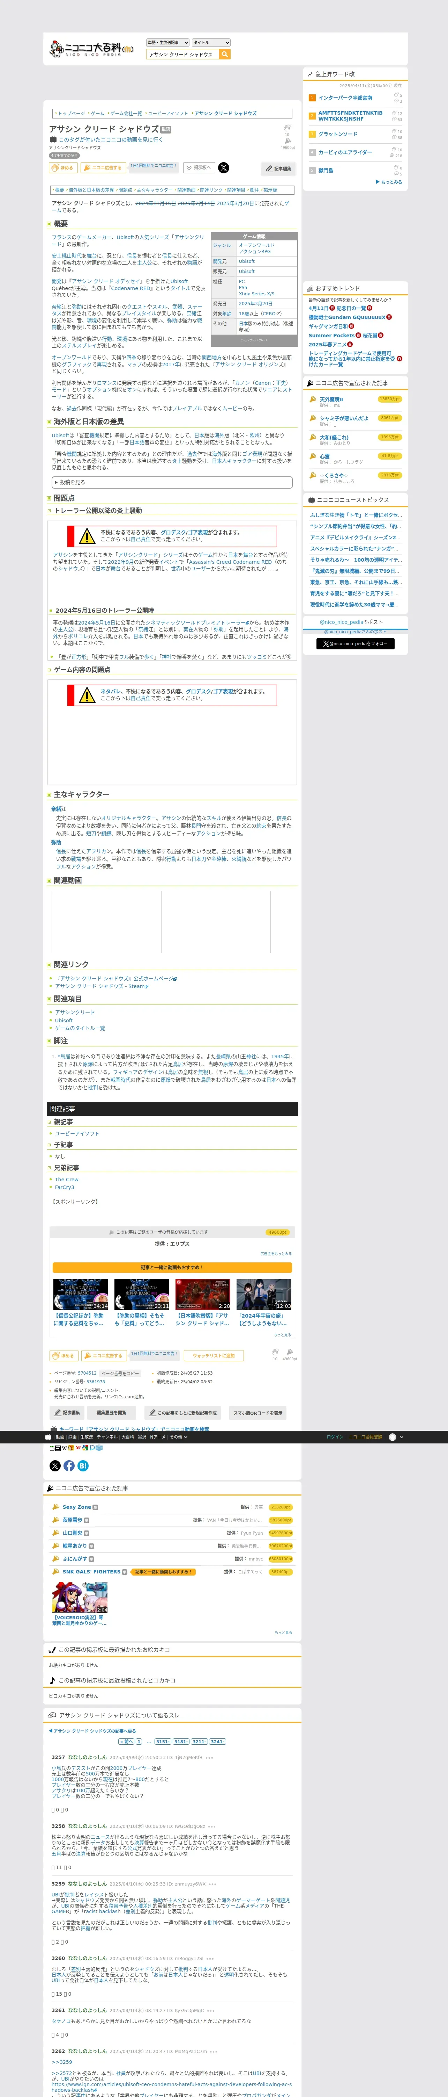This screenshot has height=2097, width=448.
Task: Open the The Crew sibling article link
Action: pos(67,1179)
